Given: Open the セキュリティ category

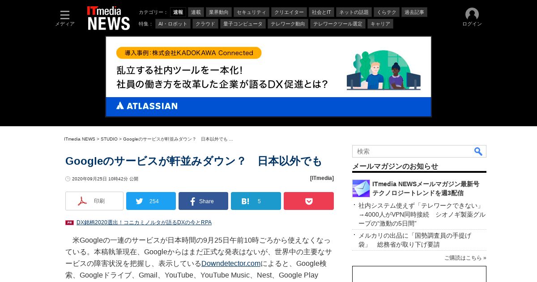Looking at the screenshot, I should click(x=251, y=12).
